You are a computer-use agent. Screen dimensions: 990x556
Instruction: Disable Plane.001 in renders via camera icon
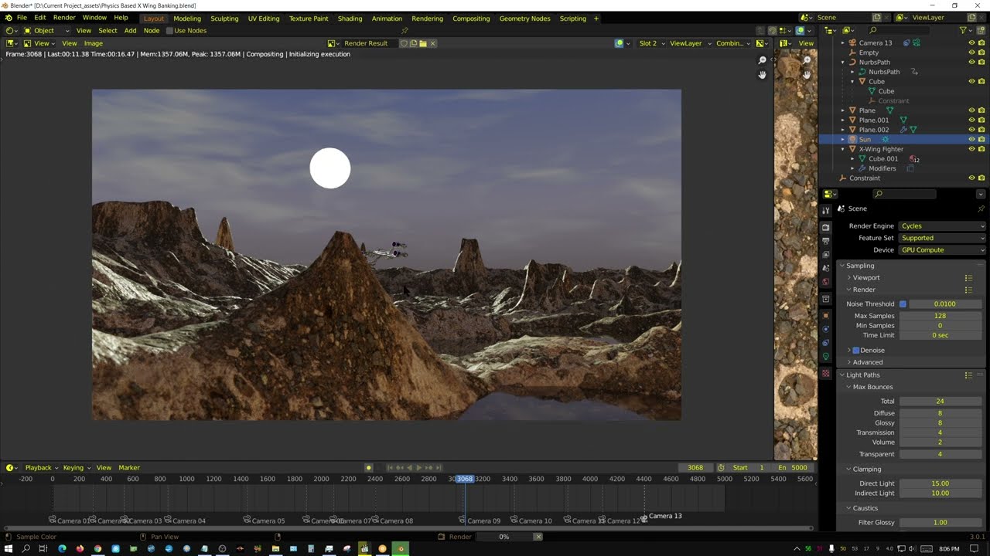pyautogui.click(x=981, y=120)
